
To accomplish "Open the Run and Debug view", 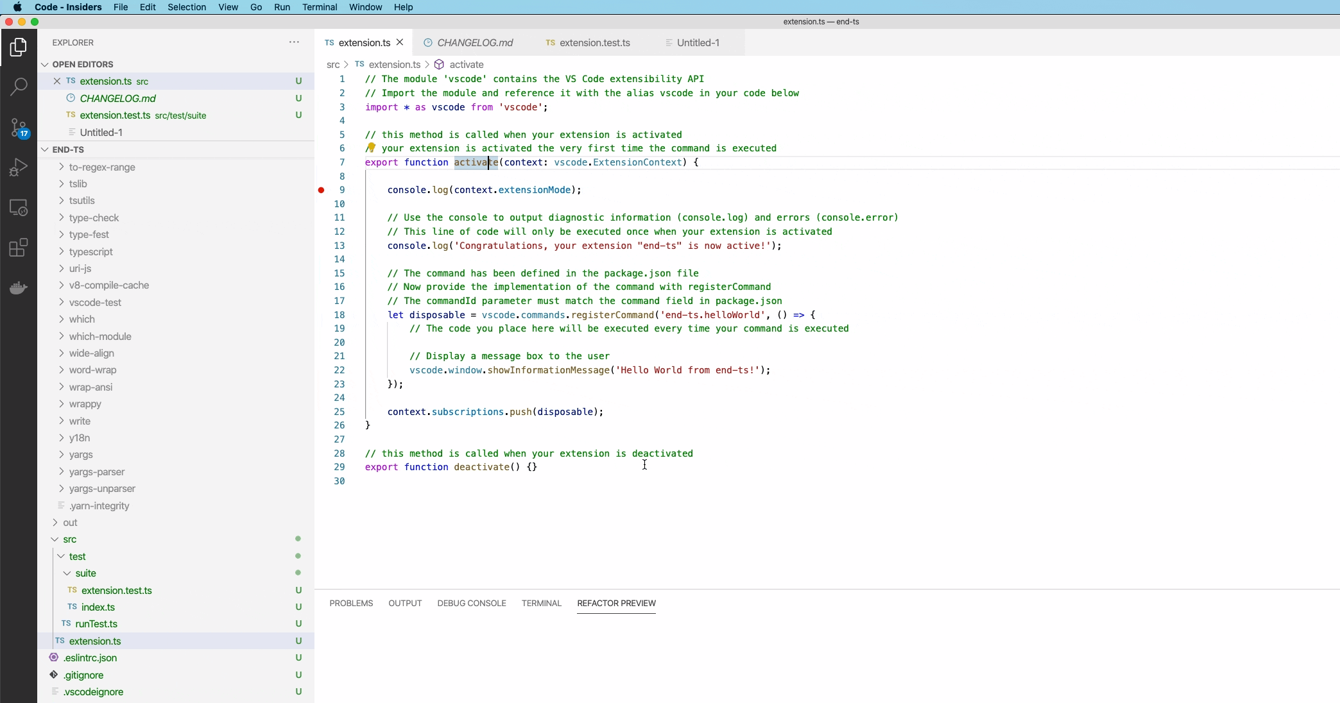I will [x=19, y=167].
